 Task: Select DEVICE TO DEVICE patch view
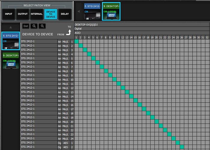(x=51, y=14)
